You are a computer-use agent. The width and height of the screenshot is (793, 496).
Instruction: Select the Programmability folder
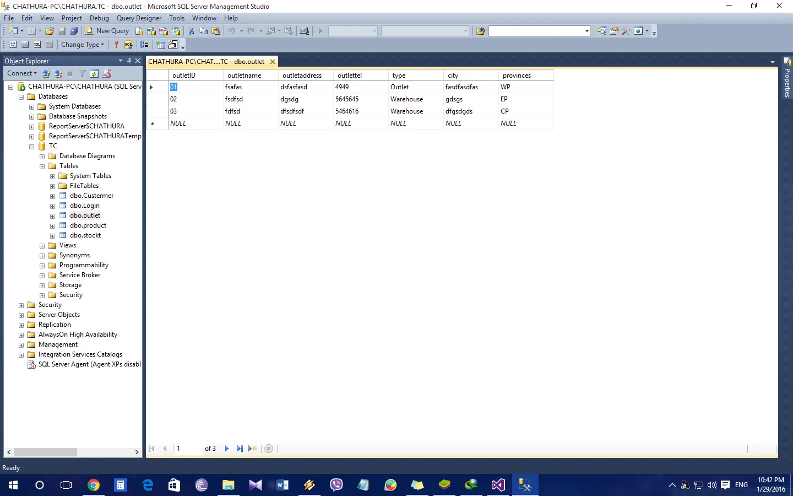[84, 265]
